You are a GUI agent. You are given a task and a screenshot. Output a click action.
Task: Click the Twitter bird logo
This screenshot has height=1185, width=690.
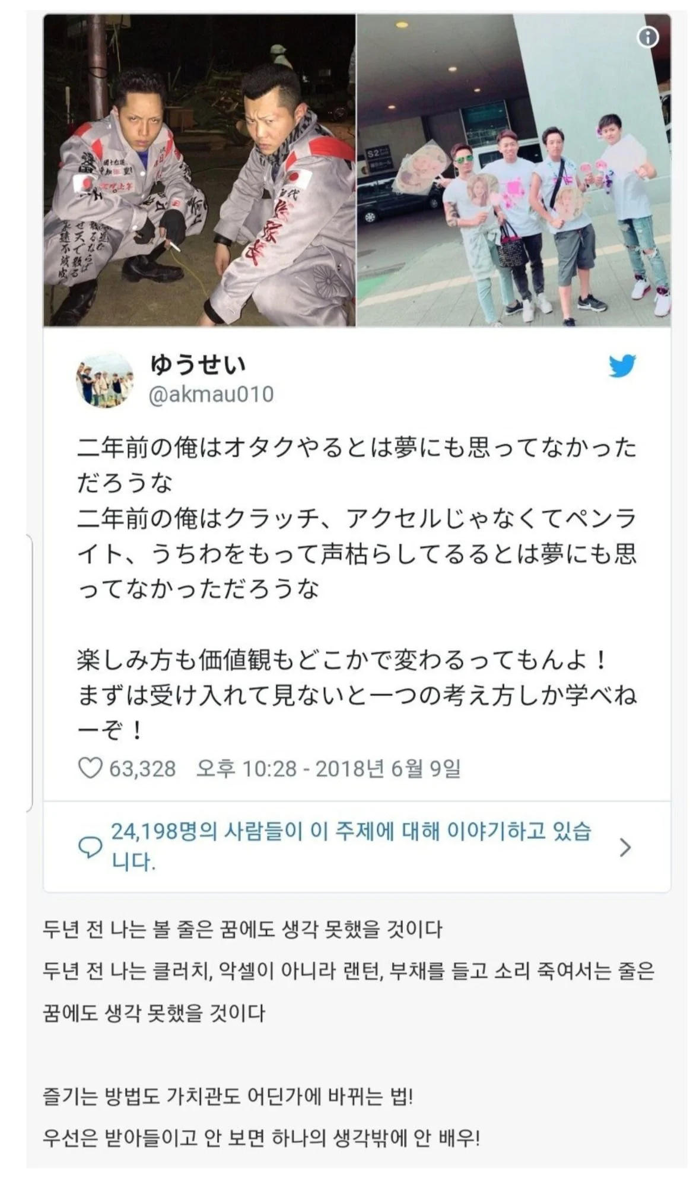tap(622, 366)
